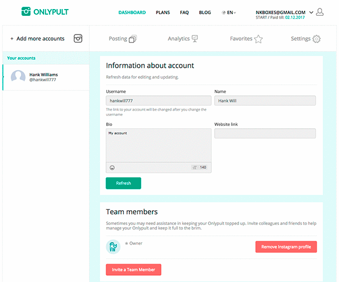
Task: Click the 140 character counter
Action: (203, 167)
